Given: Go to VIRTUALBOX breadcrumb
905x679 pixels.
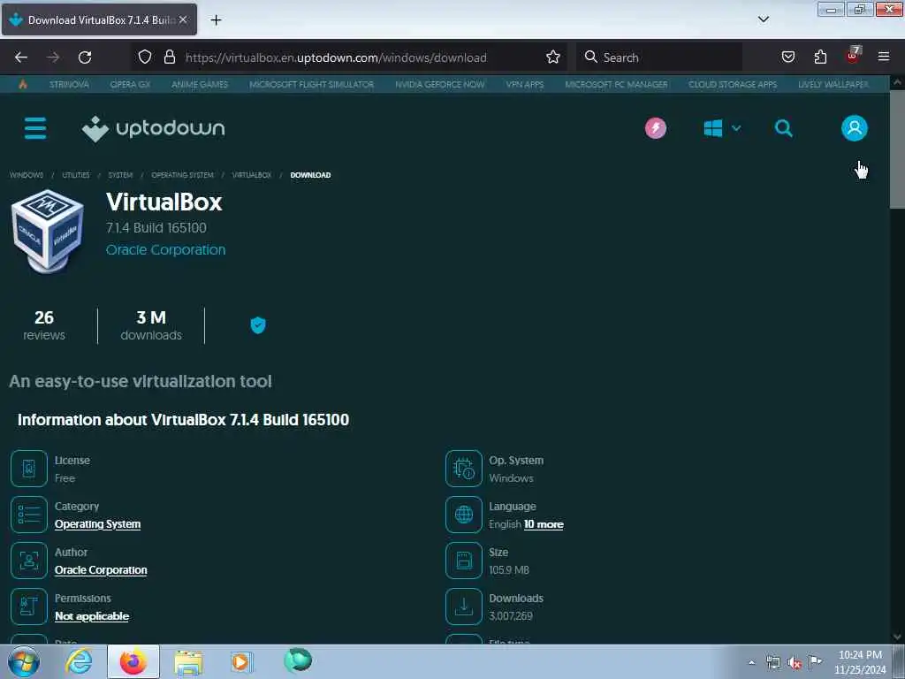Looking at the screenshot, I should click(x=252, y=175).
